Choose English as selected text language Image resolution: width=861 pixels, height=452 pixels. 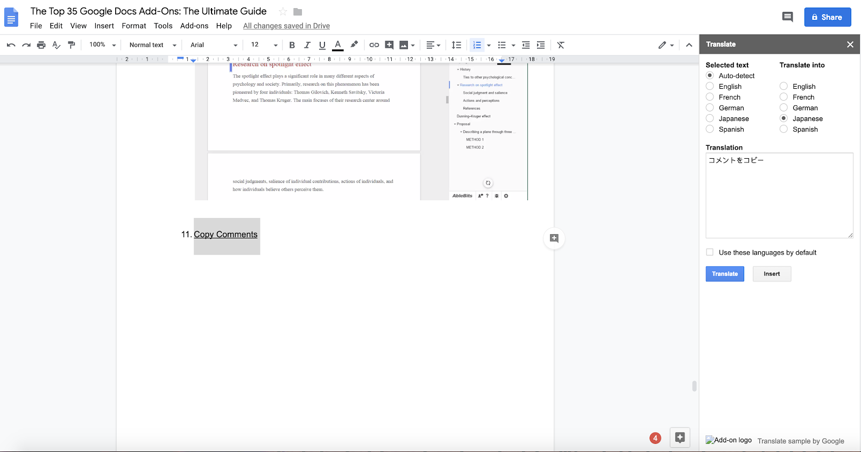710,86
